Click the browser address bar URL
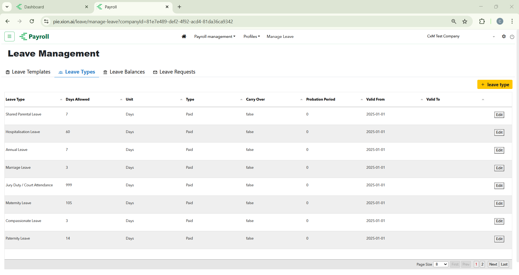Viewport: 519px width, 275px height. 143,22
